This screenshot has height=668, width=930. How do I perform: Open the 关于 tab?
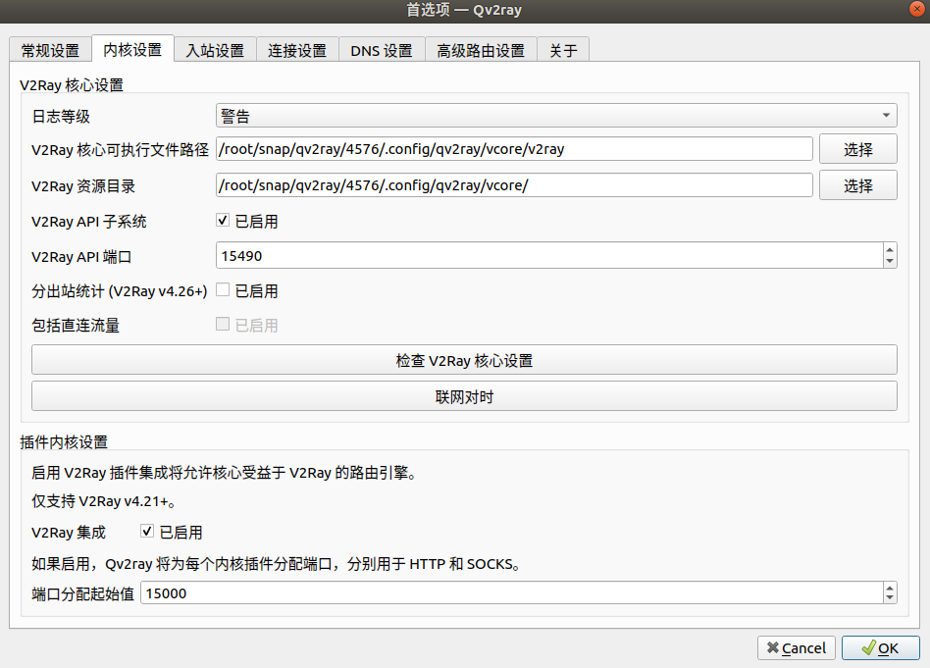[563, 50]
